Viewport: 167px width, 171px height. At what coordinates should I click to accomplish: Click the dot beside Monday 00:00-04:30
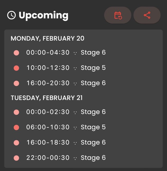click(16, 53)
